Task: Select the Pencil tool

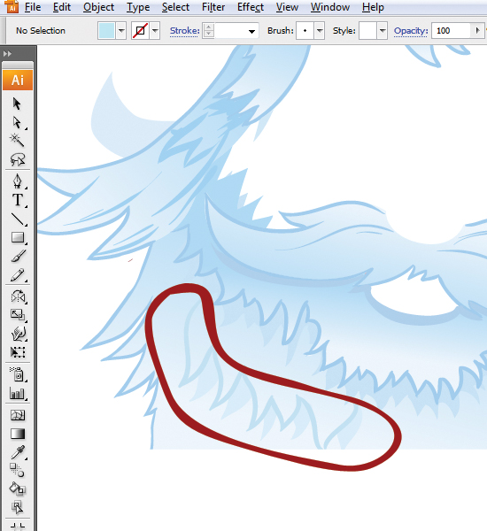Action: 18,275
